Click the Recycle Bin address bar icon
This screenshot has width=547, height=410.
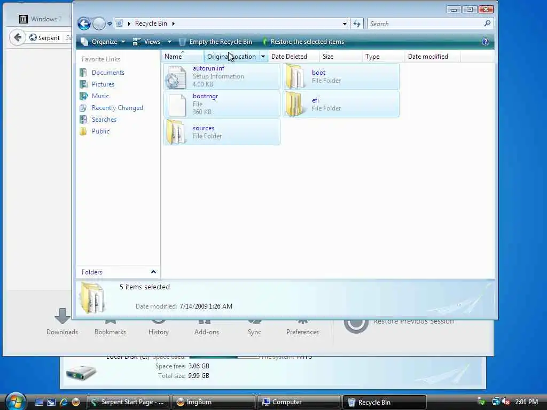[x=119, y=23]
